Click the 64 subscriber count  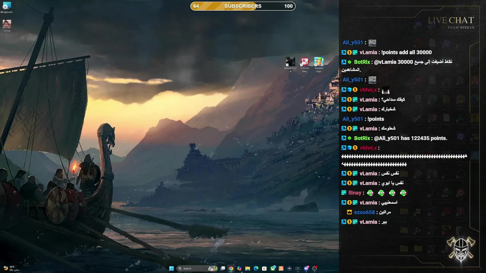196,6
